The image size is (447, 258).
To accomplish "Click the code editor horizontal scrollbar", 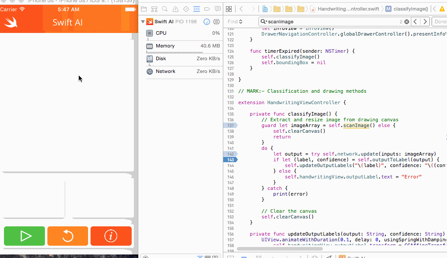I will [x=280, y=249].
